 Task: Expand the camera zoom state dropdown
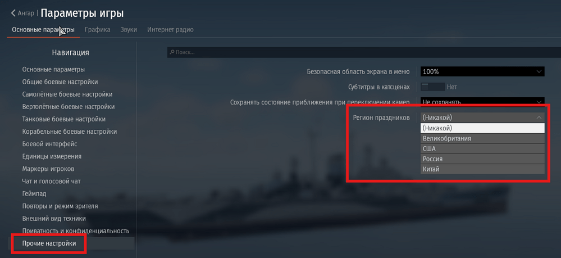[482, 102]
